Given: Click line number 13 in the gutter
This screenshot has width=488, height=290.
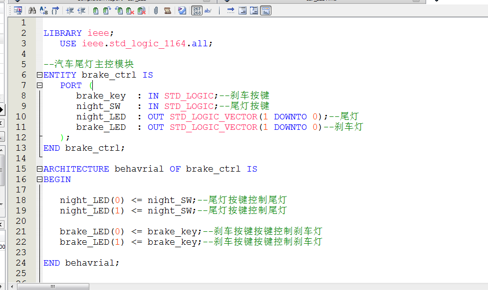Looking at the screenshot, I should pos(21,148).
